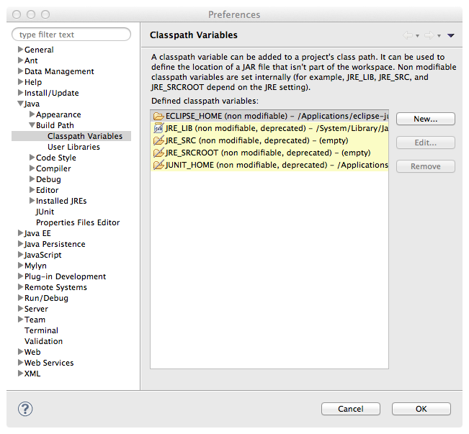Click the JUNIT_HOME deprecated folder icon
469x434 pixels.
click(x=158, y=165)
